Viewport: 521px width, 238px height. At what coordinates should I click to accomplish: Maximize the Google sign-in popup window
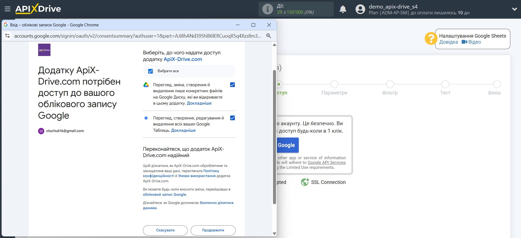coord(253,25)
